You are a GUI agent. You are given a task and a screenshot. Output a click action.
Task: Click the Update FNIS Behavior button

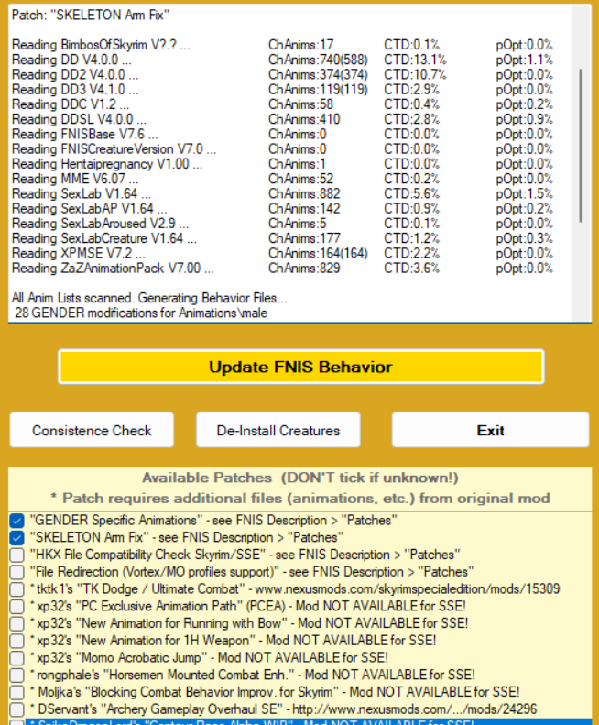click(x=301, y=367)
